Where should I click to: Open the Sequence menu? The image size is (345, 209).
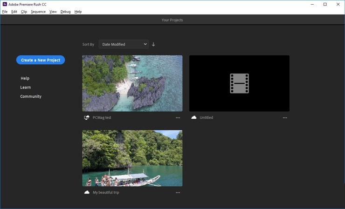(38, 12)
